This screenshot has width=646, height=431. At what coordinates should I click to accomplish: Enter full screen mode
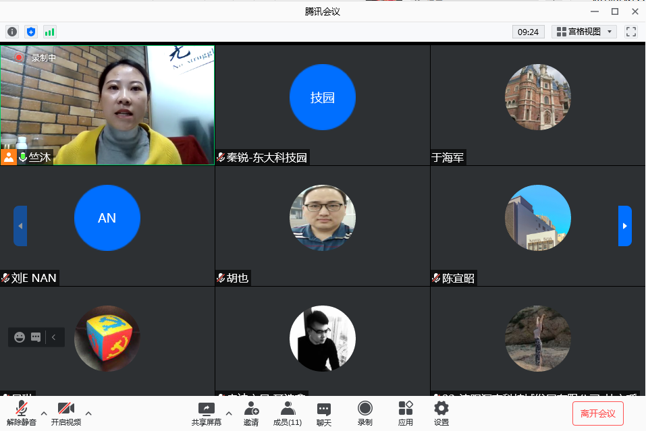(631, 32)
